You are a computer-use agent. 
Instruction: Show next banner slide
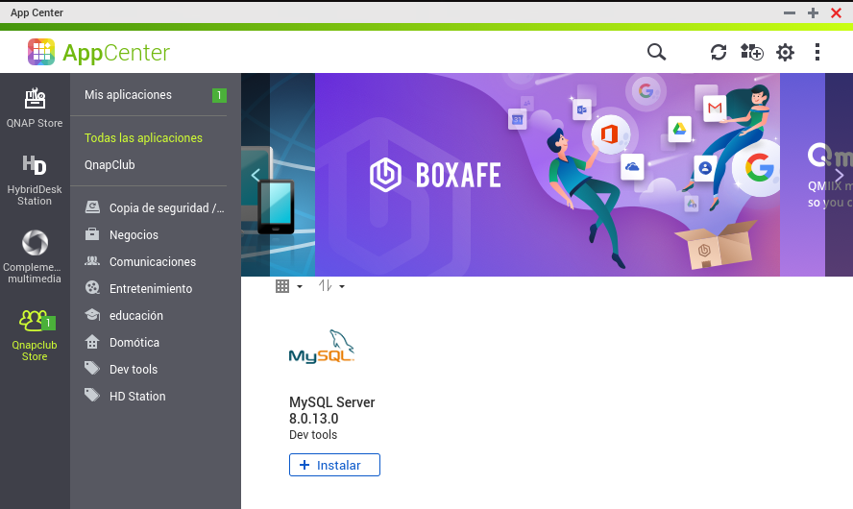tap(839, 175)
